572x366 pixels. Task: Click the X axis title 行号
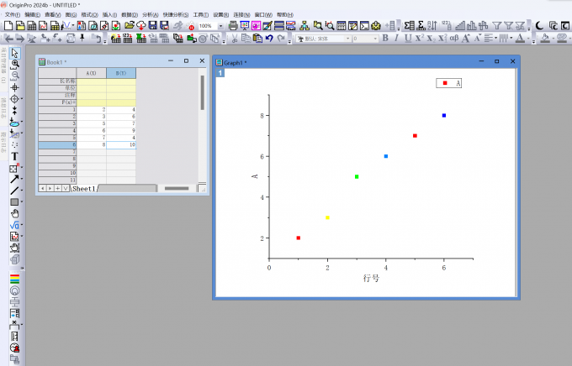(x=371, y=279)
